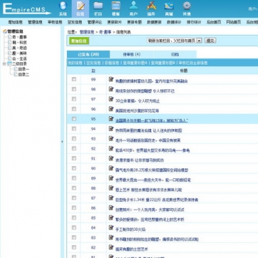Select 美·奇迹 in the left tree
Viewport: 258px width, 258px height.
(x=19, y=48)
